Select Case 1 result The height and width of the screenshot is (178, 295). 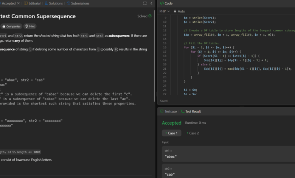pyautogui.click(x=172, y=133)
